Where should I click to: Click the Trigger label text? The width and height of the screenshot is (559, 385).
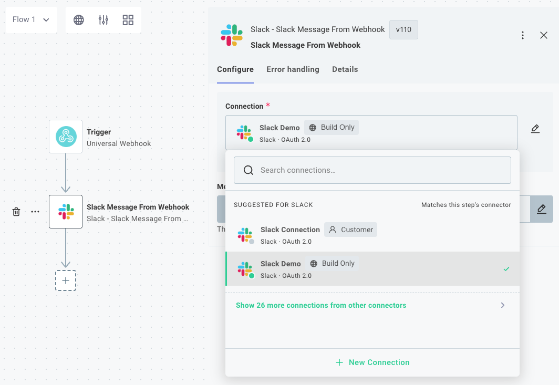tap(99, 132)
